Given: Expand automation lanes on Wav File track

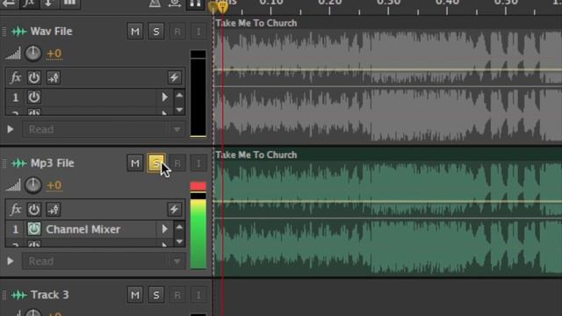Looking at the screenshot, I should coord(11,129).
